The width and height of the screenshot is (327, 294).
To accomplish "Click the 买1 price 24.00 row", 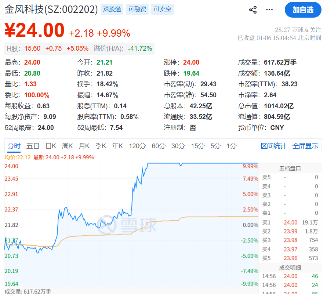I will click(x=290, y=222).
